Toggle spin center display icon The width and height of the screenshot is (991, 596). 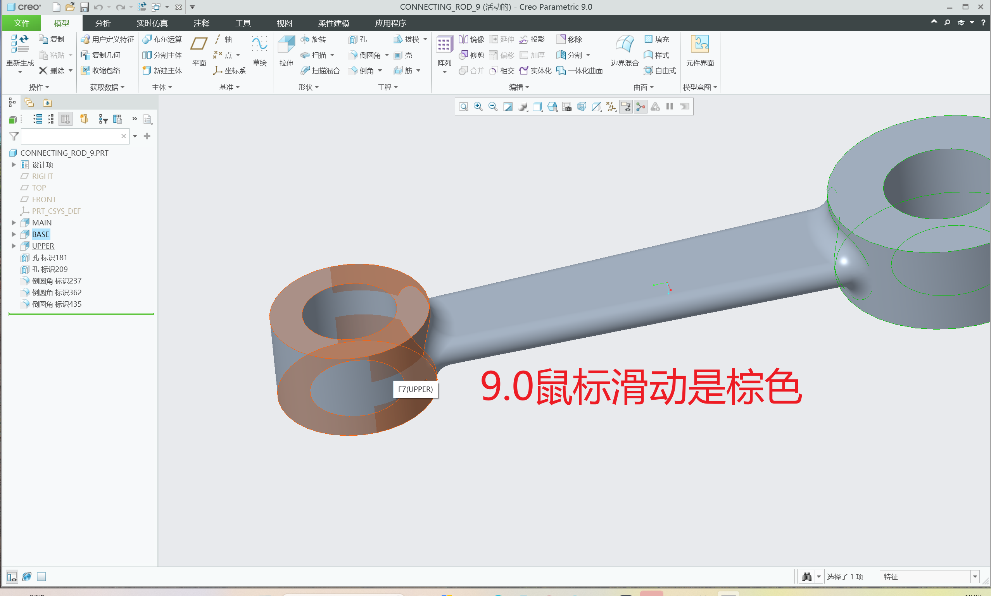click(x=641, y=106)
